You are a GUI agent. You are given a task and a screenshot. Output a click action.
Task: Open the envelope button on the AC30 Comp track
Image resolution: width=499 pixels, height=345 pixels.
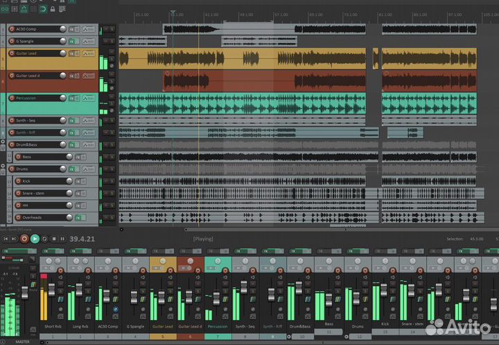click(89, 29)
